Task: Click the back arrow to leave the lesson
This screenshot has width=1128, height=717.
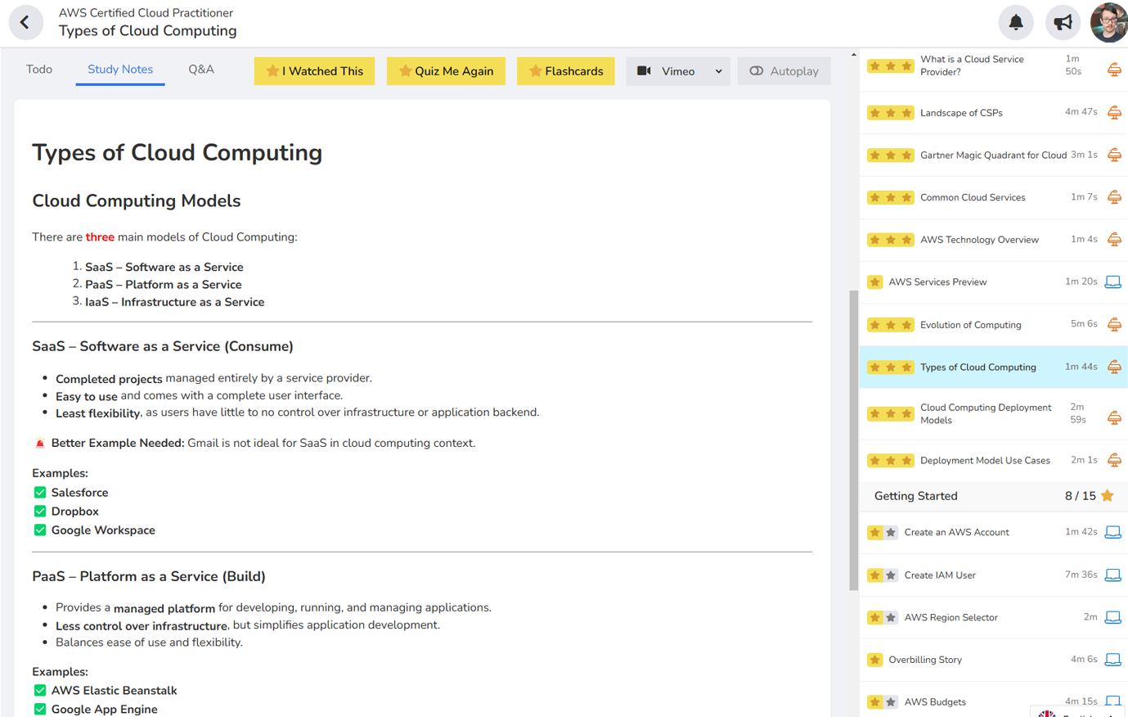Action: click(x=25, y=22)
